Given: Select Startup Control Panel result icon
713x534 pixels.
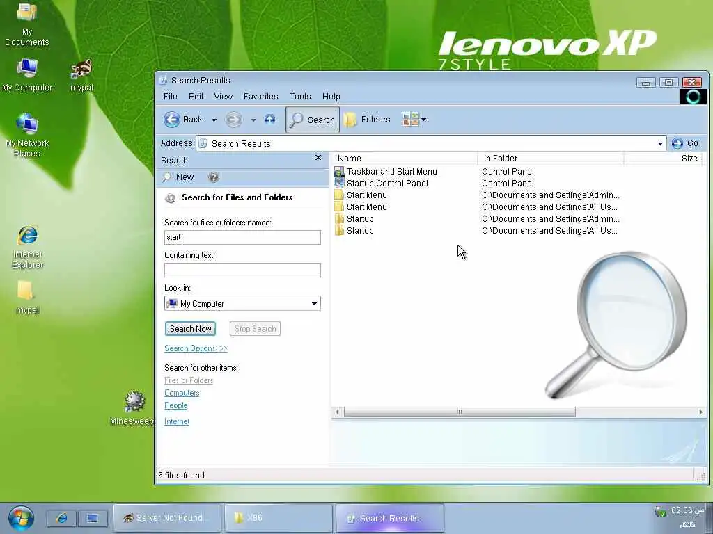Looking at the screenshot, I should click(339, 183).
